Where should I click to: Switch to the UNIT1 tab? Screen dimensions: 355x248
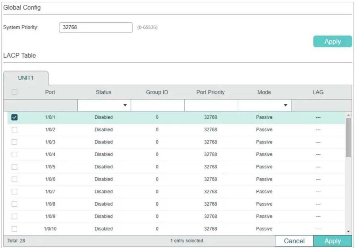click(26, 78)
